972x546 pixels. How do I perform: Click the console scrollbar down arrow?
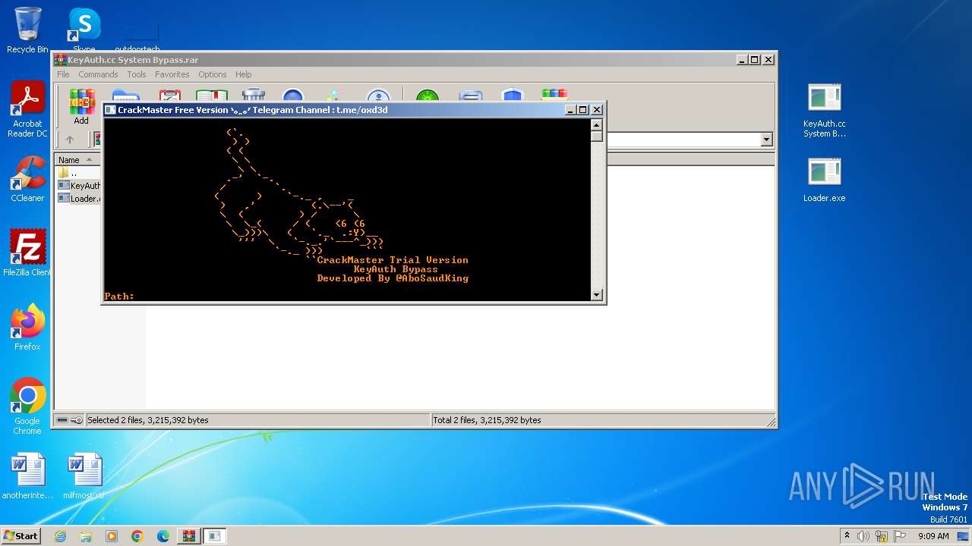pyautogui.click(x=596, y=295)
